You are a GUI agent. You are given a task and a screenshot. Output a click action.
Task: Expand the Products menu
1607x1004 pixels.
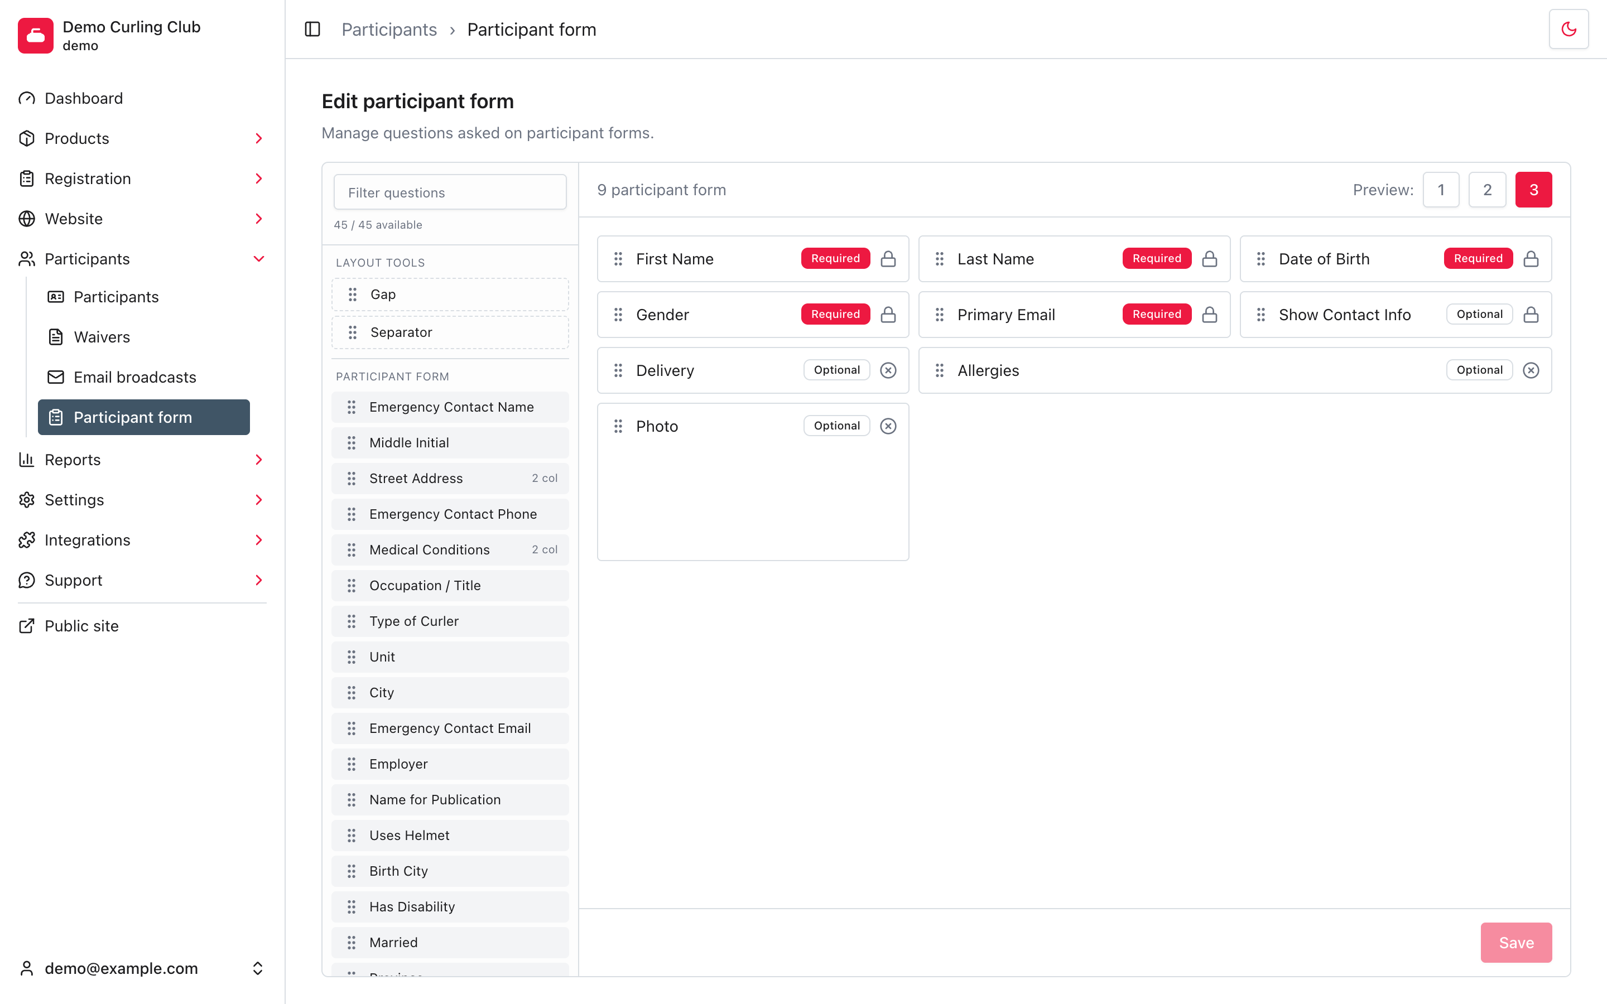pos(142,138)
